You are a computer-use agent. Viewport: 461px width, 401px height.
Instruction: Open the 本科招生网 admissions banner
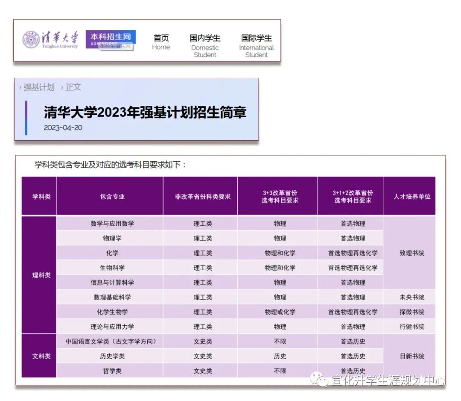tap(111, 39)
